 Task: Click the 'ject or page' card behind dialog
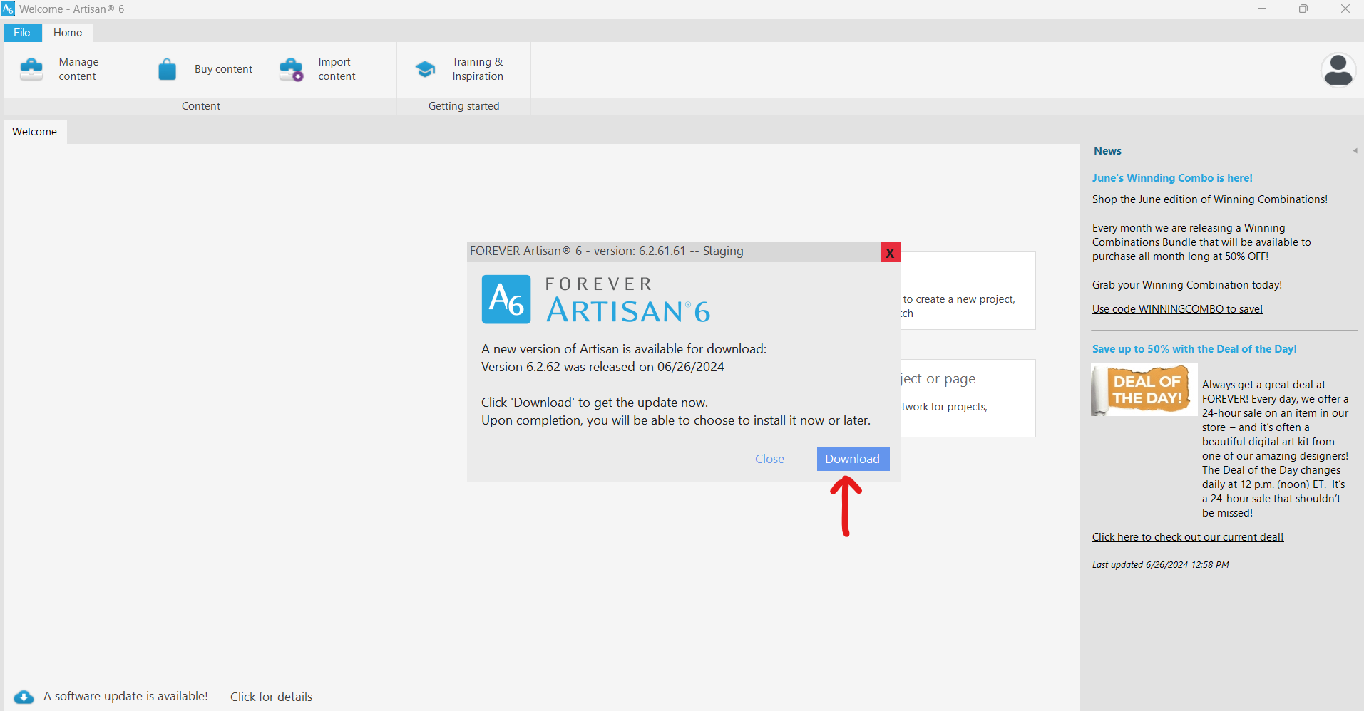click(x=968, y=398)
